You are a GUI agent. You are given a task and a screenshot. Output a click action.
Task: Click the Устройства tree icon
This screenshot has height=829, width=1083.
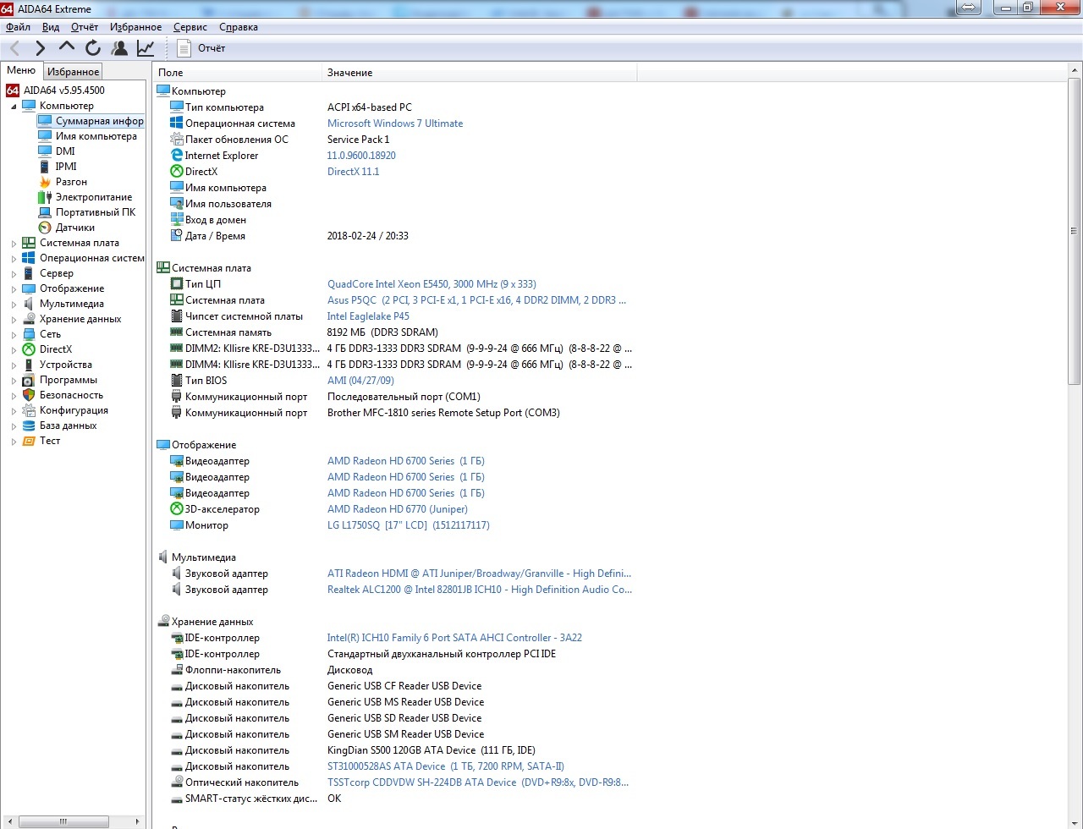(x=29, y=365)
